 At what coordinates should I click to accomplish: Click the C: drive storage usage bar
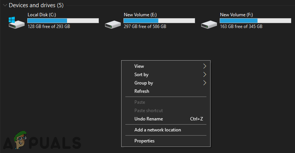[x=63, y=20]
